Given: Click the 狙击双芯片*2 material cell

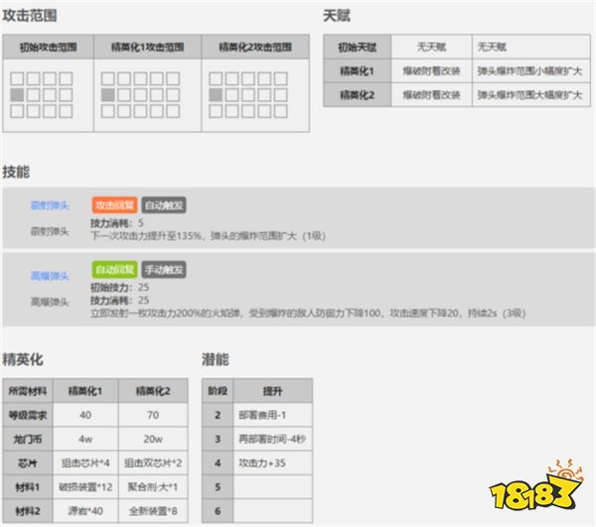Looking at the screenshot, I should (x=151, y=462).
